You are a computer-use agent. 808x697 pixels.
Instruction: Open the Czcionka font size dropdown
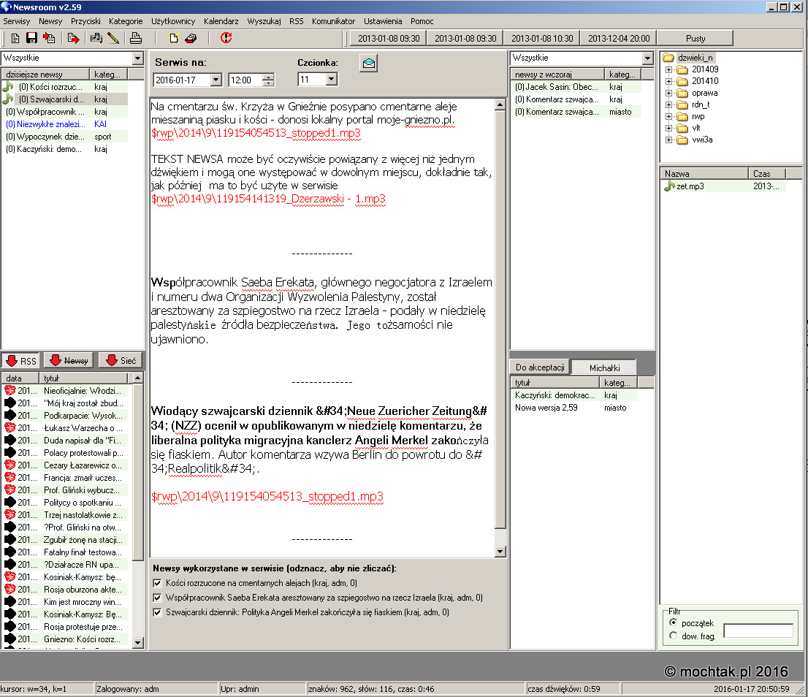pyautogui.click(x=332, y=80)
